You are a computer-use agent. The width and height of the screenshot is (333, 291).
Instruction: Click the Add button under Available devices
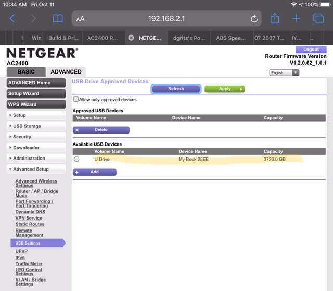tap(94, 172)
